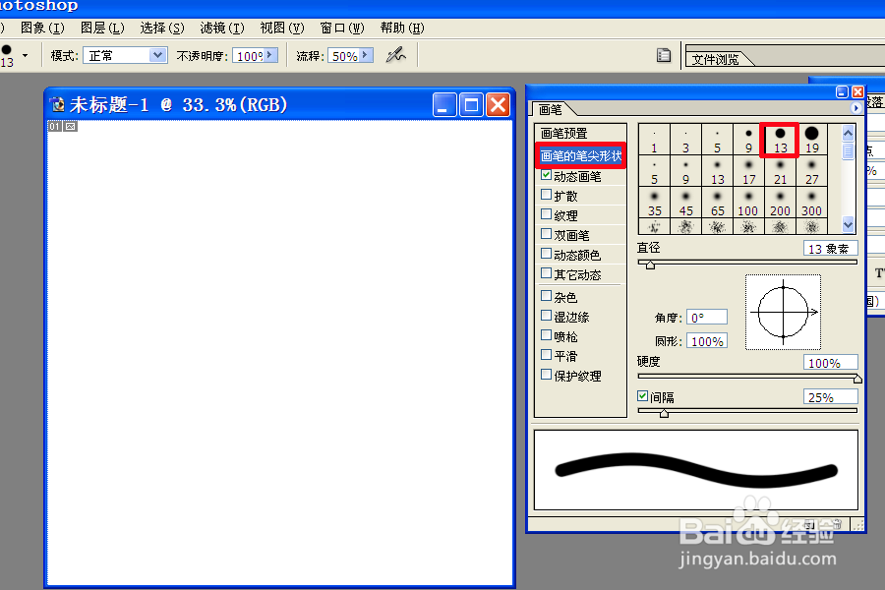Switch to the 画笔 (Brushes) tab

click(x=551, y=108)
